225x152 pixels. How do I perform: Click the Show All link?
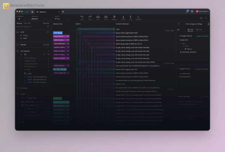tap(46, 23)
